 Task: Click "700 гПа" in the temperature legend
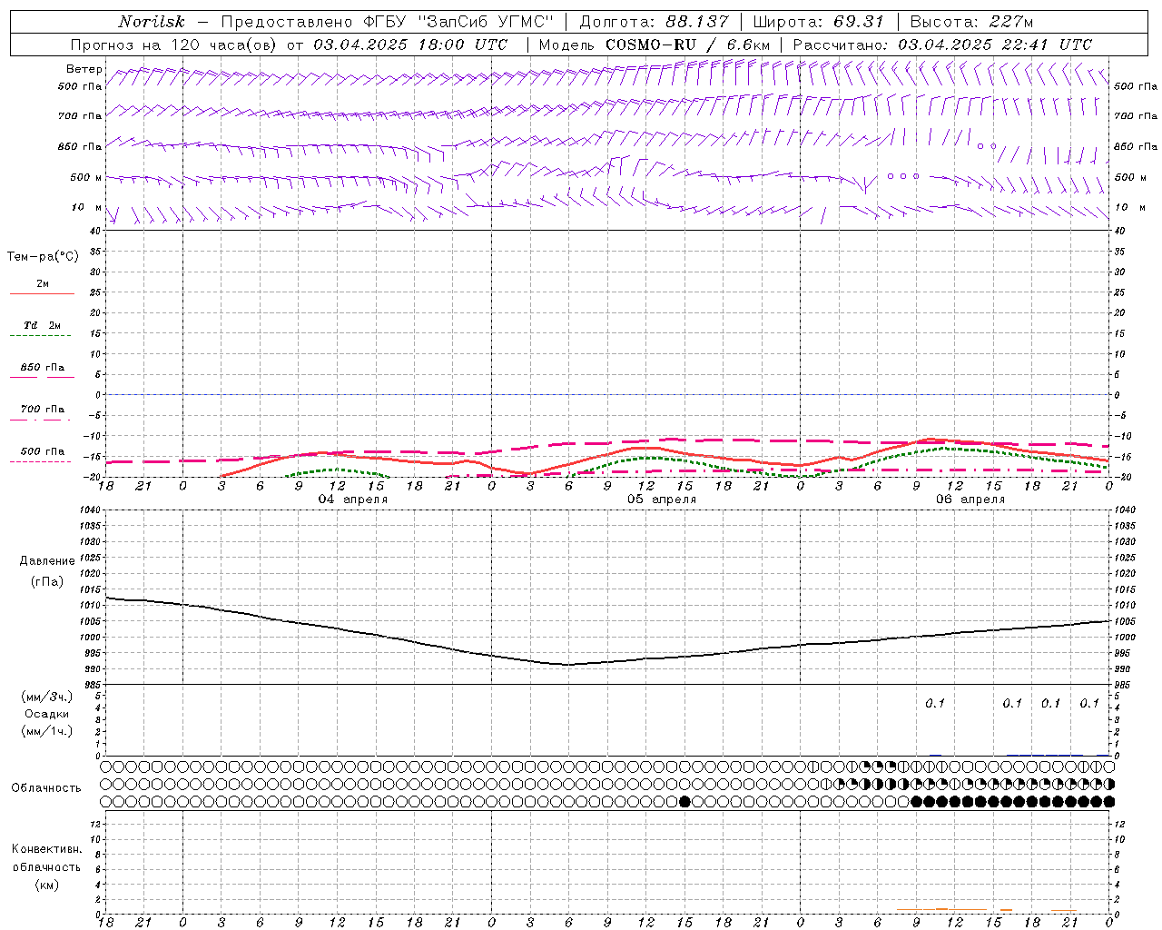coord(43,409)
